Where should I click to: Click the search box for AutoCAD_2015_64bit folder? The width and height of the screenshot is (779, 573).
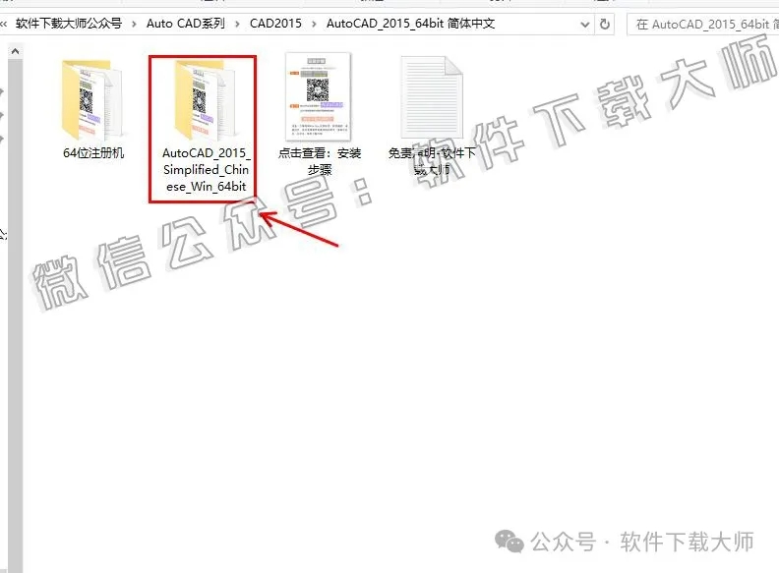[703, 24]
